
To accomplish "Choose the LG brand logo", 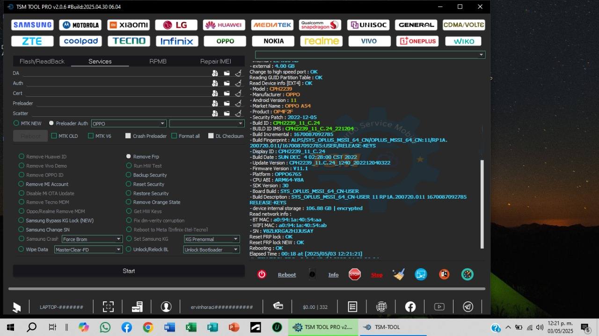I will (x=176, y=25).
